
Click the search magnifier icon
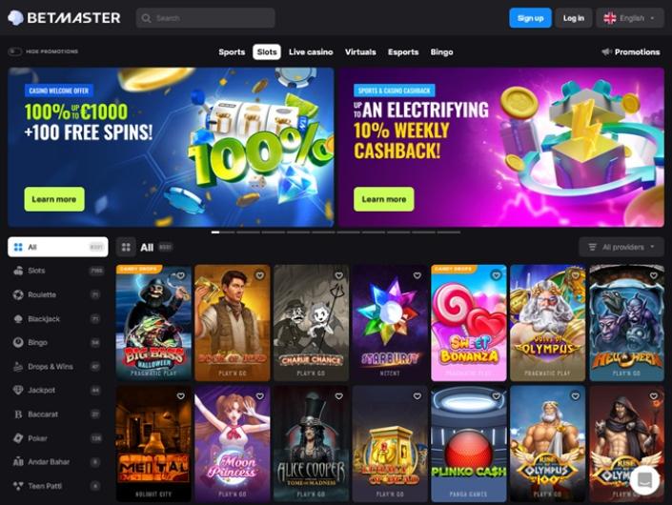tap(146, 18)
